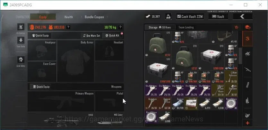Image resolution: width=268 pixels, height=130 pixels.
Task: Select the banknote stack showing 83,720
Action: 178,103
